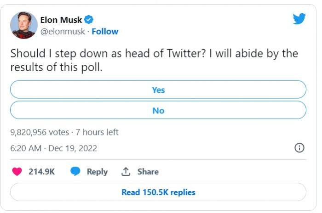
Task: Open the tweet info circle icon
Action: (299, 148)
